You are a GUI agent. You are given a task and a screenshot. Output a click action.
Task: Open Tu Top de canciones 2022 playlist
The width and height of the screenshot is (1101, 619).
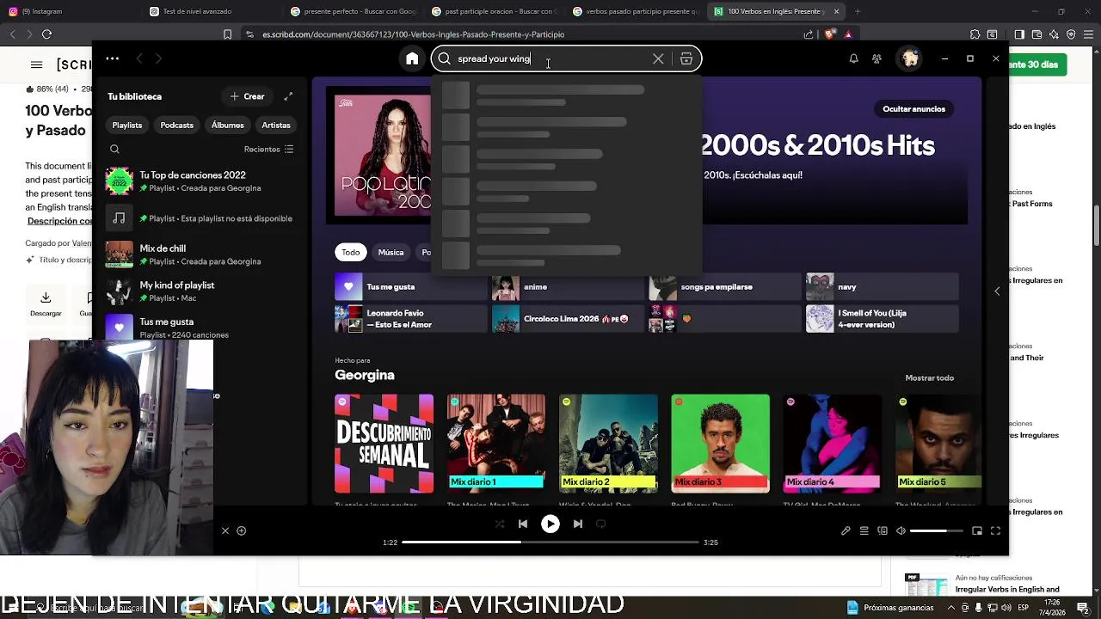200,181
